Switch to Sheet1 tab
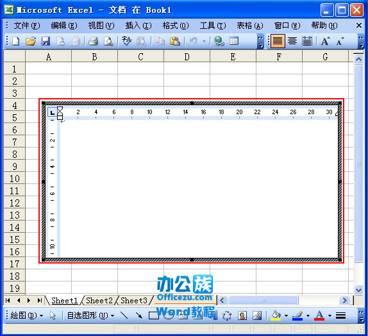The image size is (368, 336). [64, 301]
